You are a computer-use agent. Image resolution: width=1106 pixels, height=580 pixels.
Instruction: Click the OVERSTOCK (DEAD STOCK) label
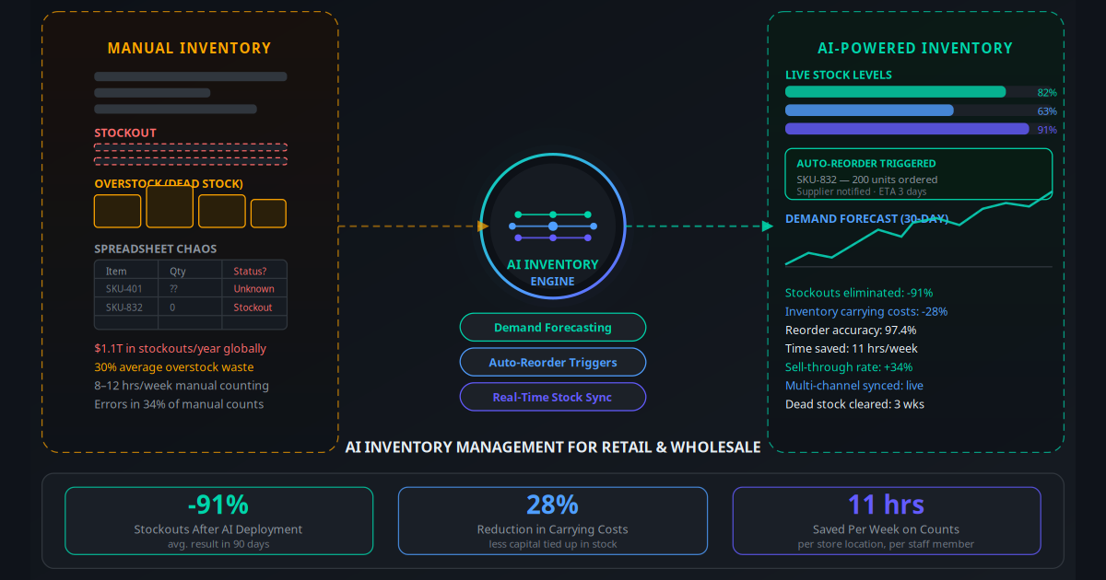click(x=169, y=183)
